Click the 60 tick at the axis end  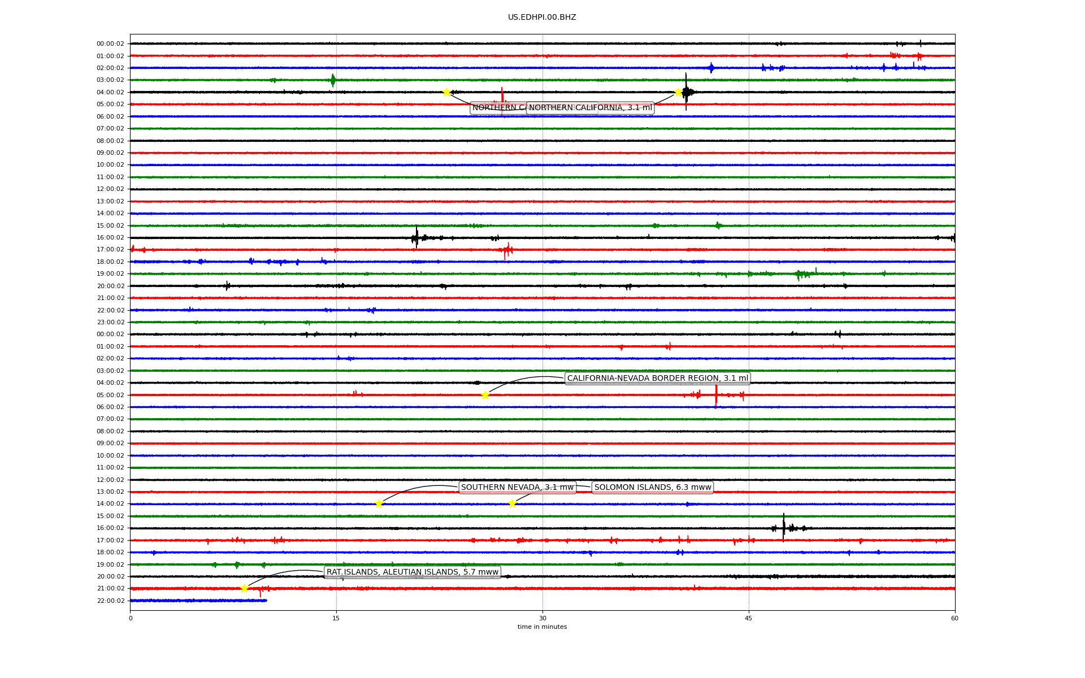(x=954, y=618)
